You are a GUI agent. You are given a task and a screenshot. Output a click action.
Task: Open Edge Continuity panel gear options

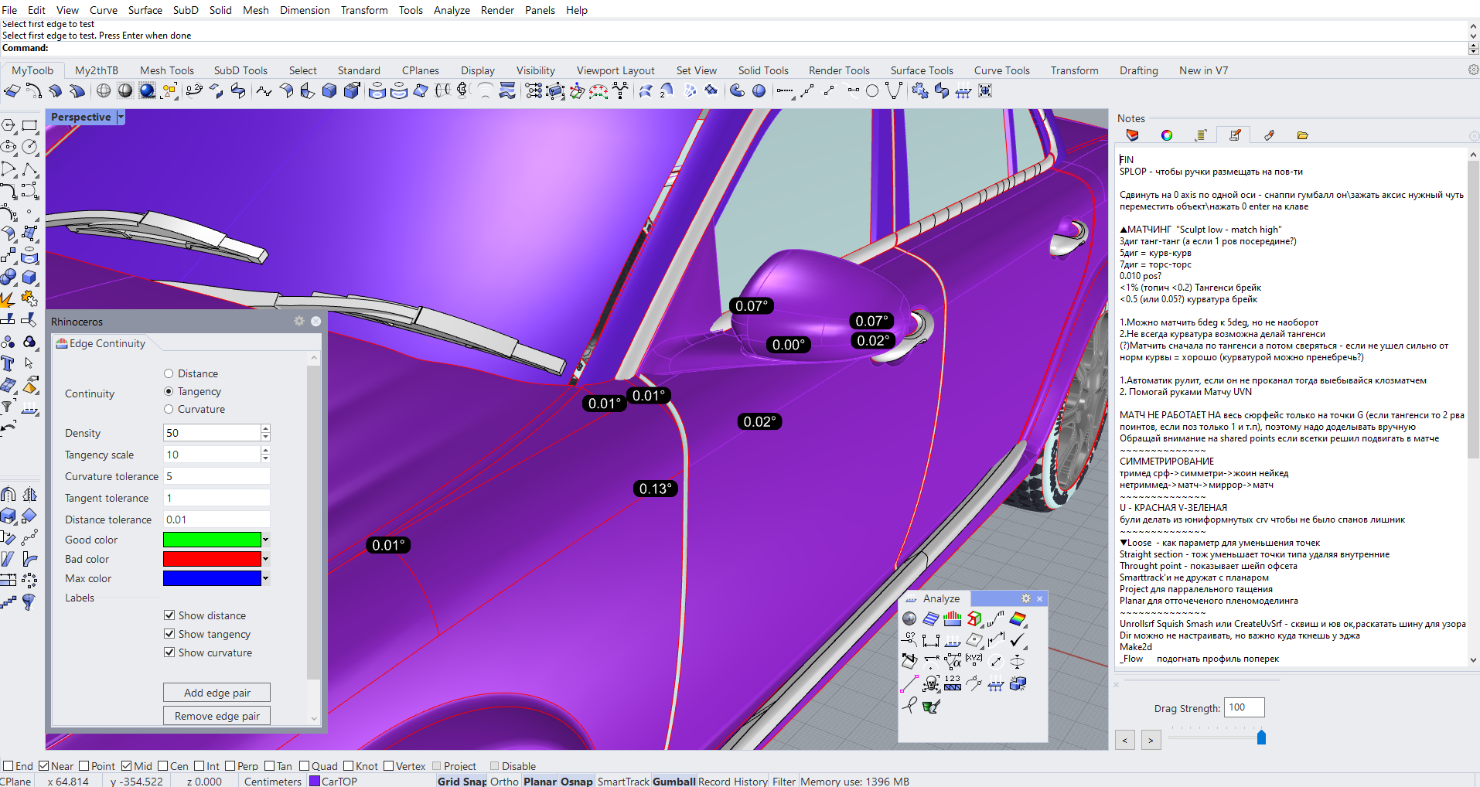pos(299,321)
